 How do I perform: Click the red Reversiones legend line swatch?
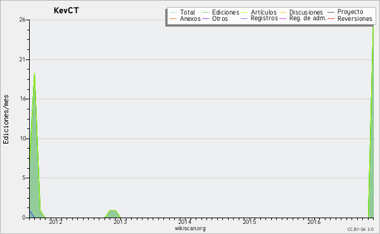point(331,18)
